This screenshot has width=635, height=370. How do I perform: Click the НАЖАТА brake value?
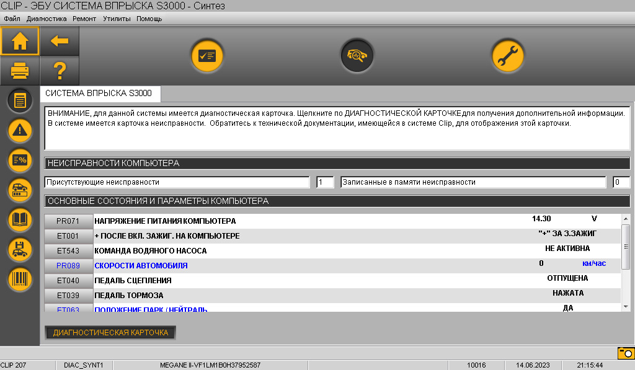(568, 293)
